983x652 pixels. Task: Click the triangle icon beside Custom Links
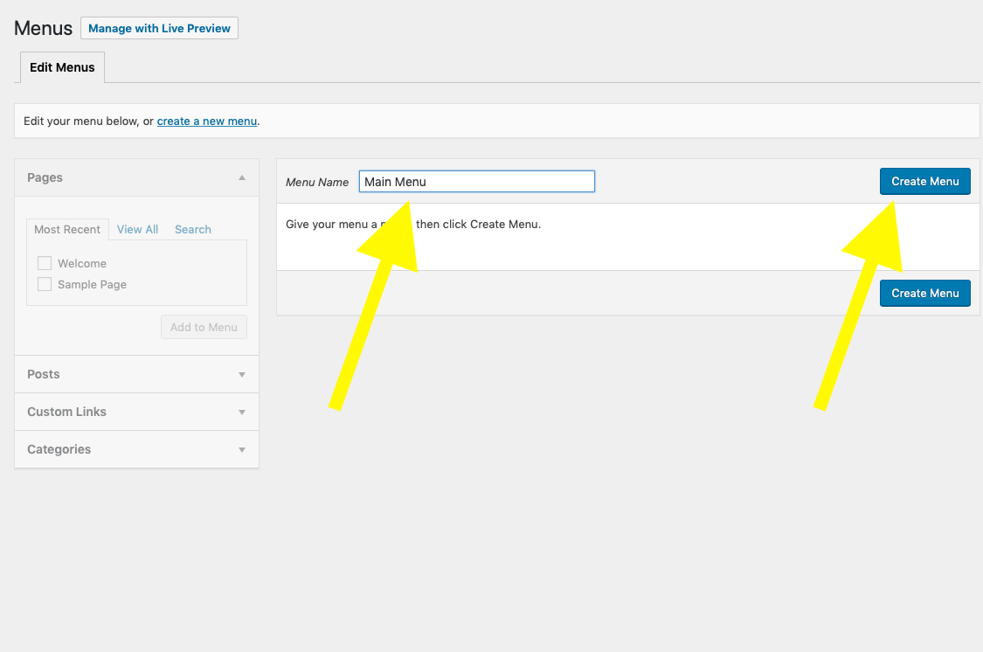pos(242,412)
